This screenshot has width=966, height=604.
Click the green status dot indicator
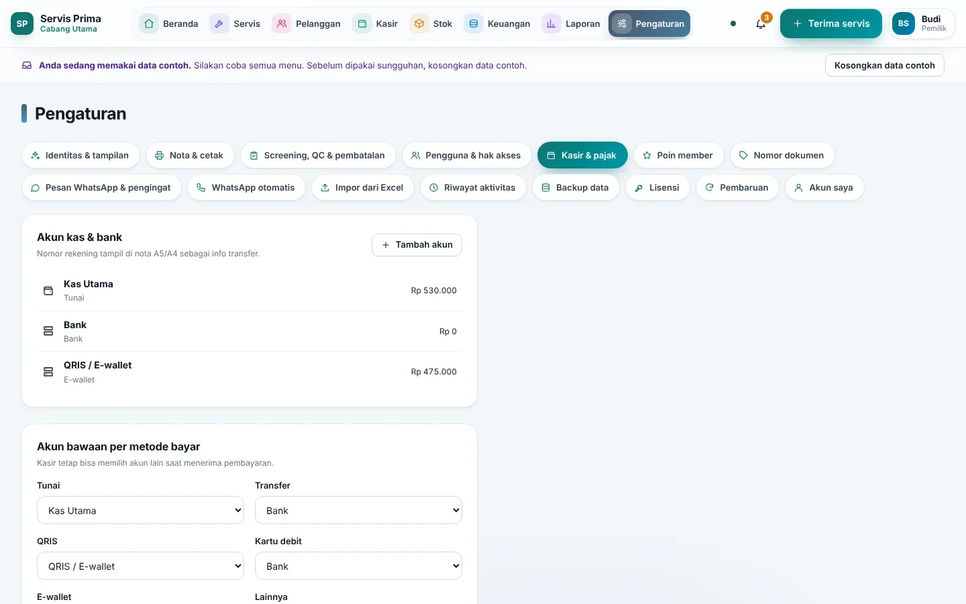pyautogui.click(x=733, y=23)
